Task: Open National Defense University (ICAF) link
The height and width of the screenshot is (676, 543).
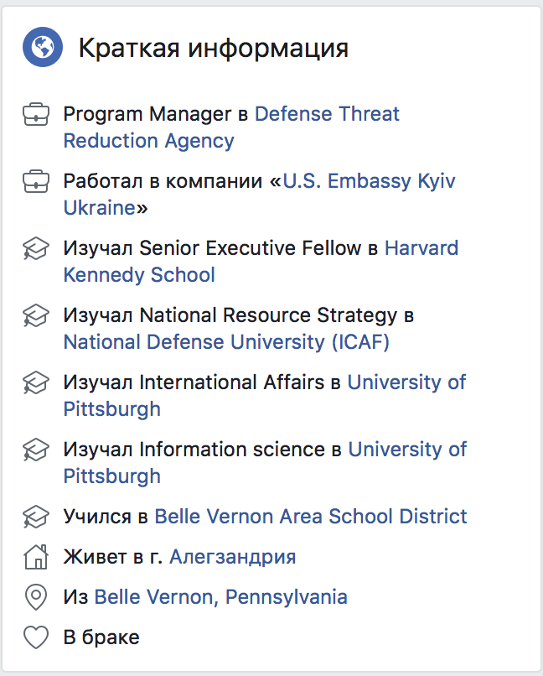Action: pyautogui.click(x=226, y=342)
